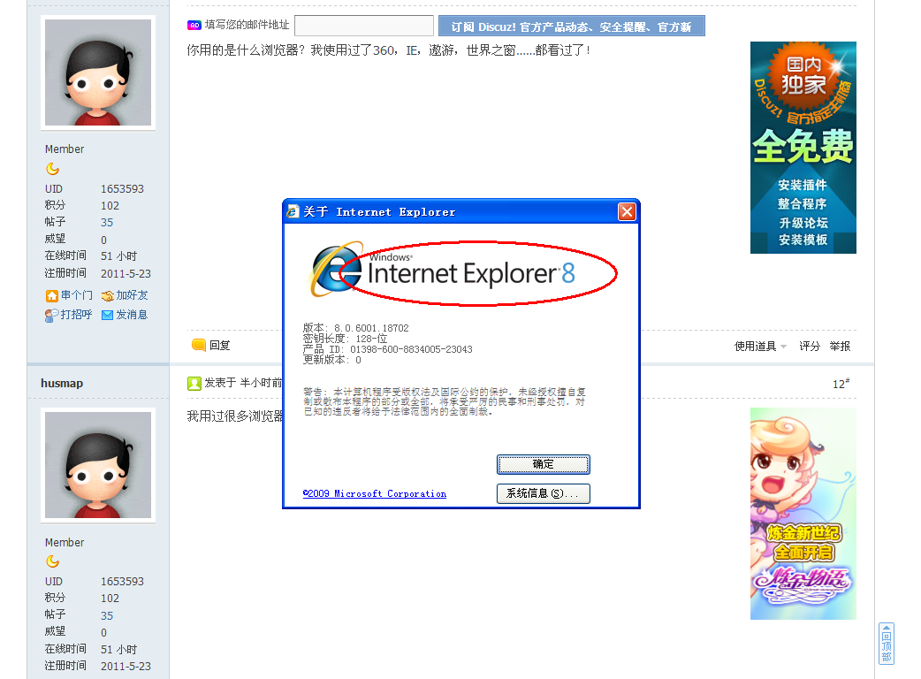Reply to the post with 回复
The height and width of the screenshot is (679, 921).
[220, 346]
